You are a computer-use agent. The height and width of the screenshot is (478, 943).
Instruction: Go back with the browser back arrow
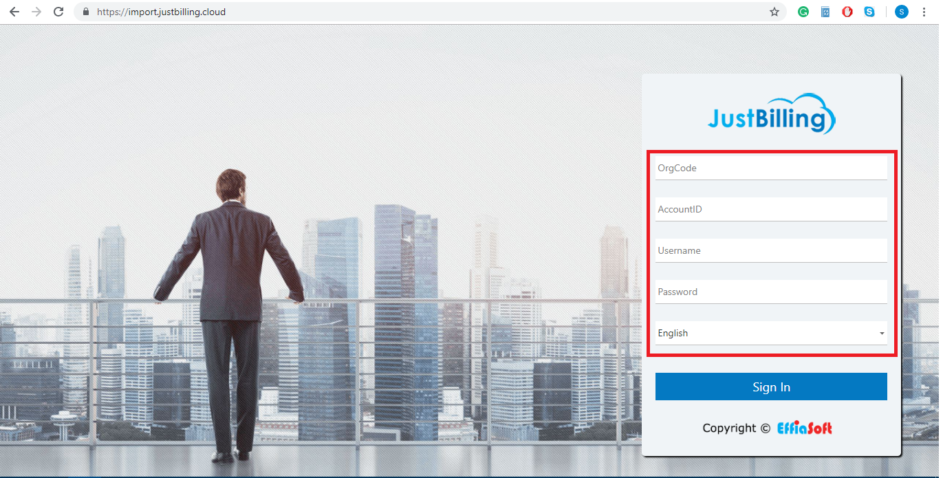tap(14, 12)
